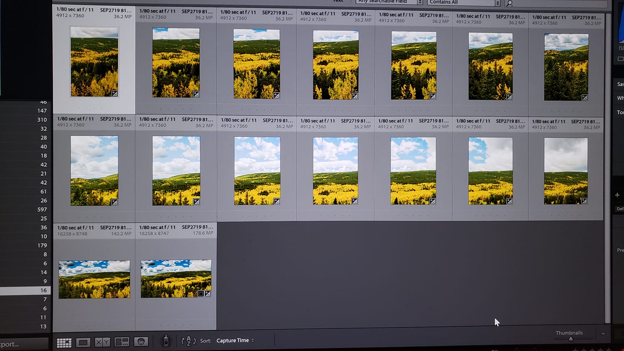Click the search magnifier icon in filter bar
This screenshot has width=624, height=351.
click(x=510, y=3)
